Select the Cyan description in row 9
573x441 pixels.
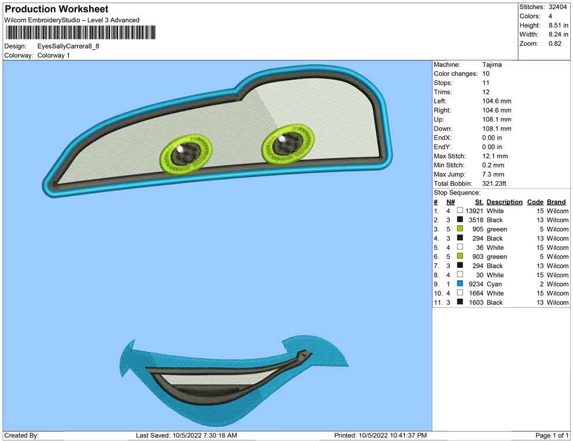pyautogui.click(x=494, y=284)
